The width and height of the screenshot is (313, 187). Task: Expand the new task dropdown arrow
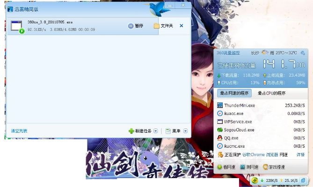tap(156, 131)
